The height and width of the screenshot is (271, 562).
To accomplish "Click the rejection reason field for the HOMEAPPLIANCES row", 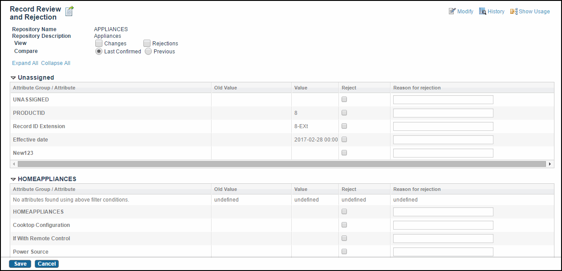I will (443, 212).
